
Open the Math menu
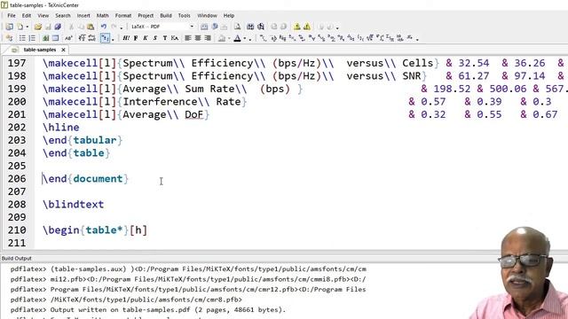coord(103,16)
